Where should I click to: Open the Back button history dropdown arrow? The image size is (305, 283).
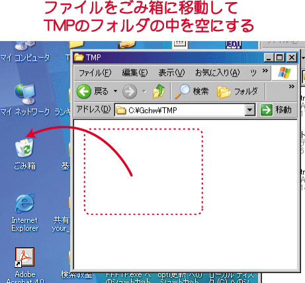(x=115, y=91)
